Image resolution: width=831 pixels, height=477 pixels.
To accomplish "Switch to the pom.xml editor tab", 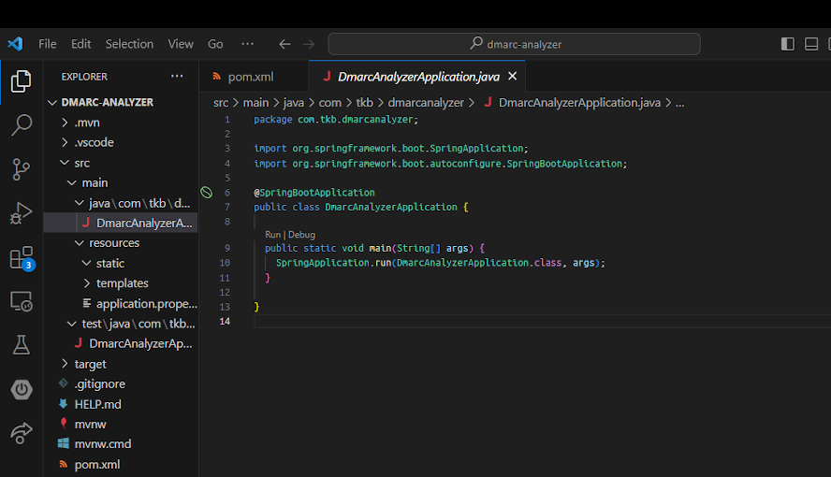I will pyautogui.click(x=254, y=77).
